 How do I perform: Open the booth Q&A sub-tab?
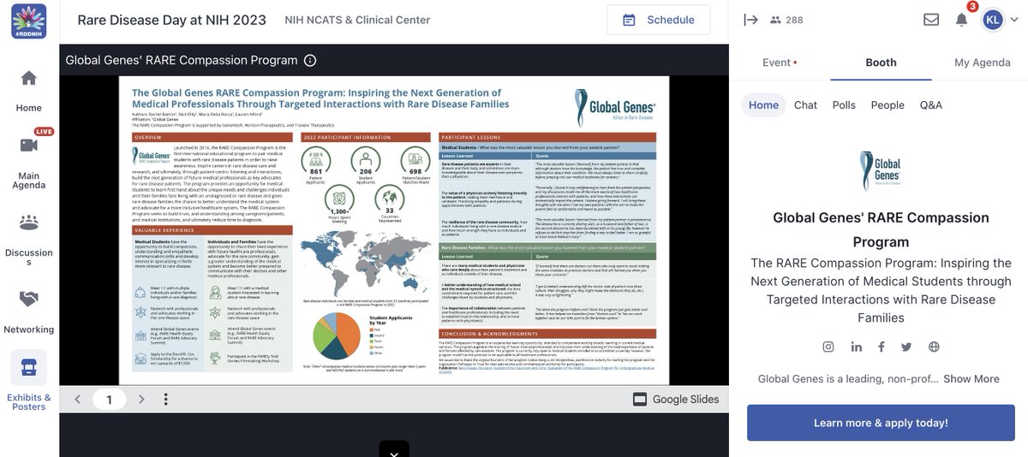click(930, 104)
